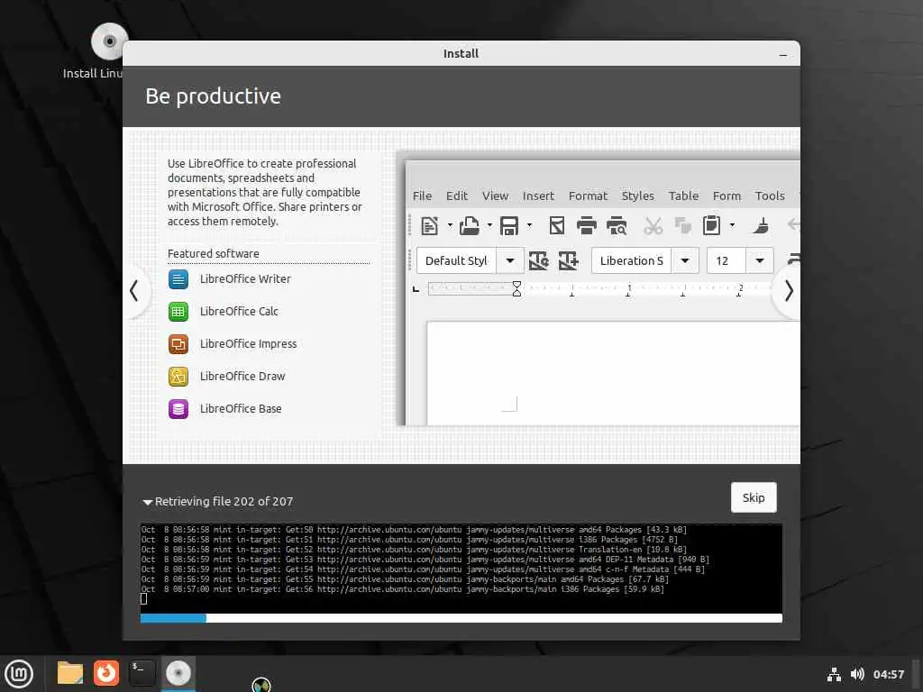Open the Format menu in the Writer preview

[588, 196]
